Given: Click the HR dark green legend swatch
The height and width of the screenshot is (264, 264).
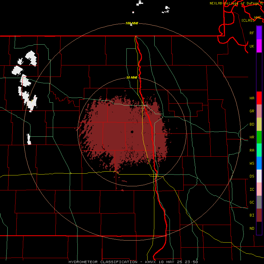Looking at the screenshot, I should [259, 137].
